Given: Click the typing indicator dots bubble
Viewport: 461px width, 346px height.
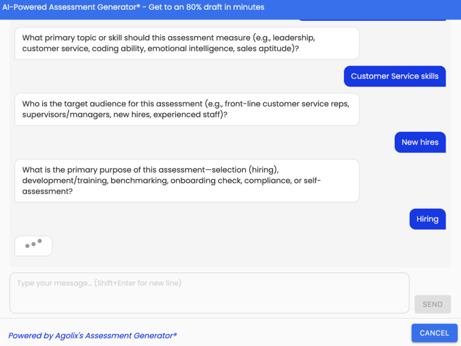Looking at the screenshot, I should coord(34,246).
